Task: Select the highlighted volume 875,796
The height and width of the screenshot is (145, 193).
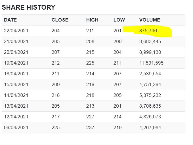Action: coord(148,31)
